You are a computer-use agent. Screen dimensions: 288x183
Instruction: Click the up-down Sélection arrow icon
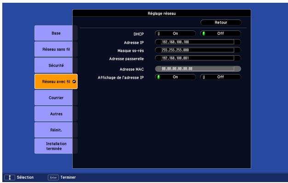[10, 177]
